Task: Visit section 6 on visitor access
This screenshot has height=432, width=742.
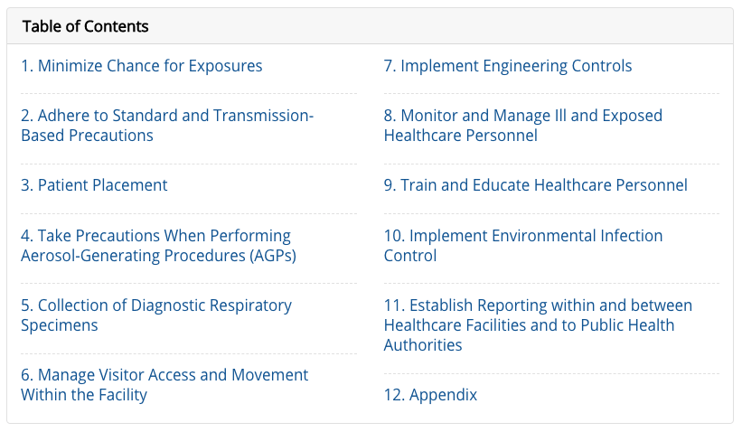Action: pos(164,375)
